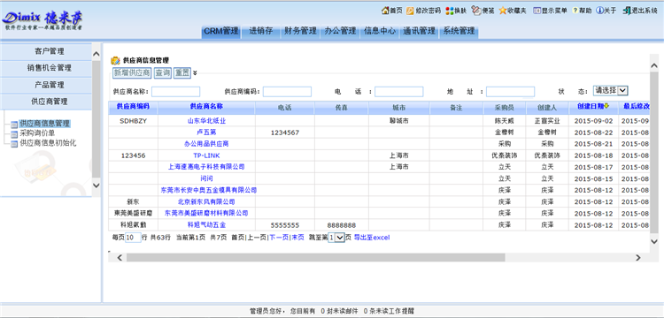Click icon beside 采购询价单 tree item
The image size is (664, 318).
[14, 134]
